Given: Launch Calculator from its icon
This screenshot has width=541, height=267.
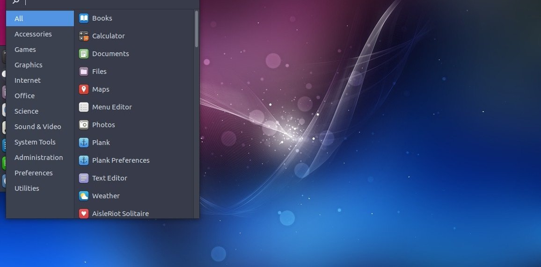Looking at the screenshot, I should pos(84,36).
